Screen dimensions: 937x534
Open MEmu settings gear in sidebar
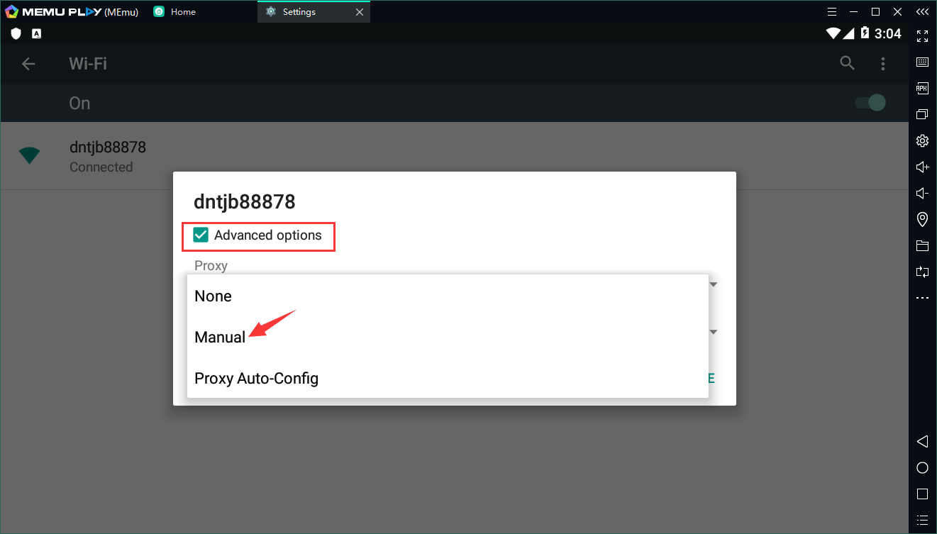click(922, 140)
